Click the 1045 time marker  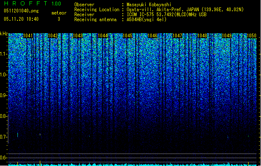pyautogui.click(x=127, y=36)
